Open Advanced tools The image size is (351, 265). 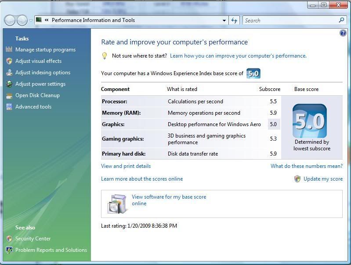tap(33, 107)
